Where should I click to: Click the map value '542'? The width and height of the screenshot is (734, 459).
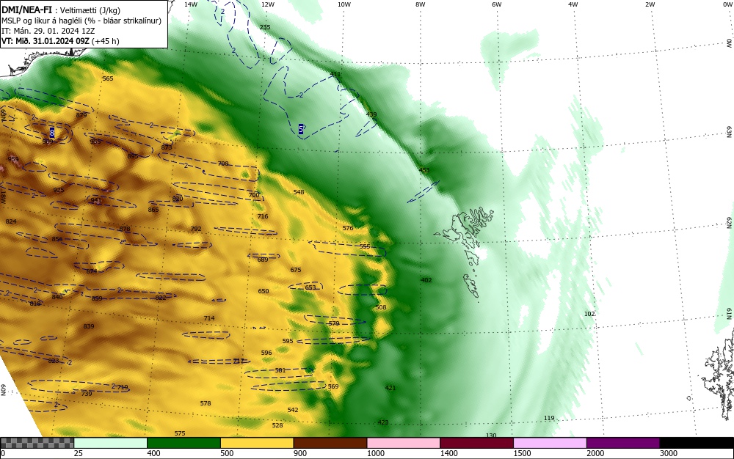click(x=293, y=410)
